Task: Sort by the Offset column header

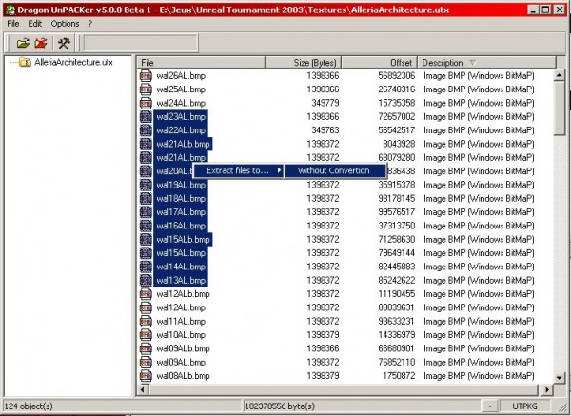Action: pyautogui.click(x=384, y=62)
